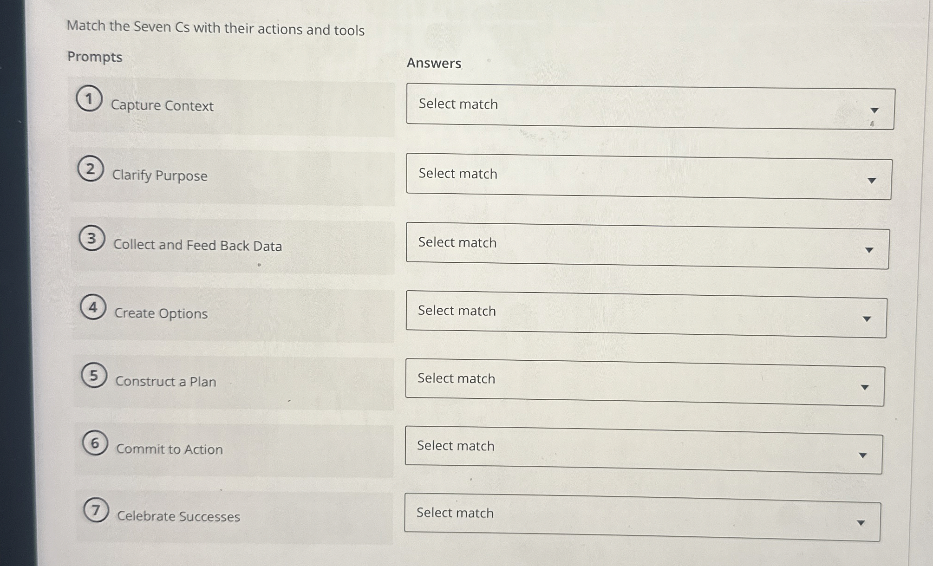Click the question title Match the Seven Cs
The image size is (933, 566).
(x=215, y=29)
